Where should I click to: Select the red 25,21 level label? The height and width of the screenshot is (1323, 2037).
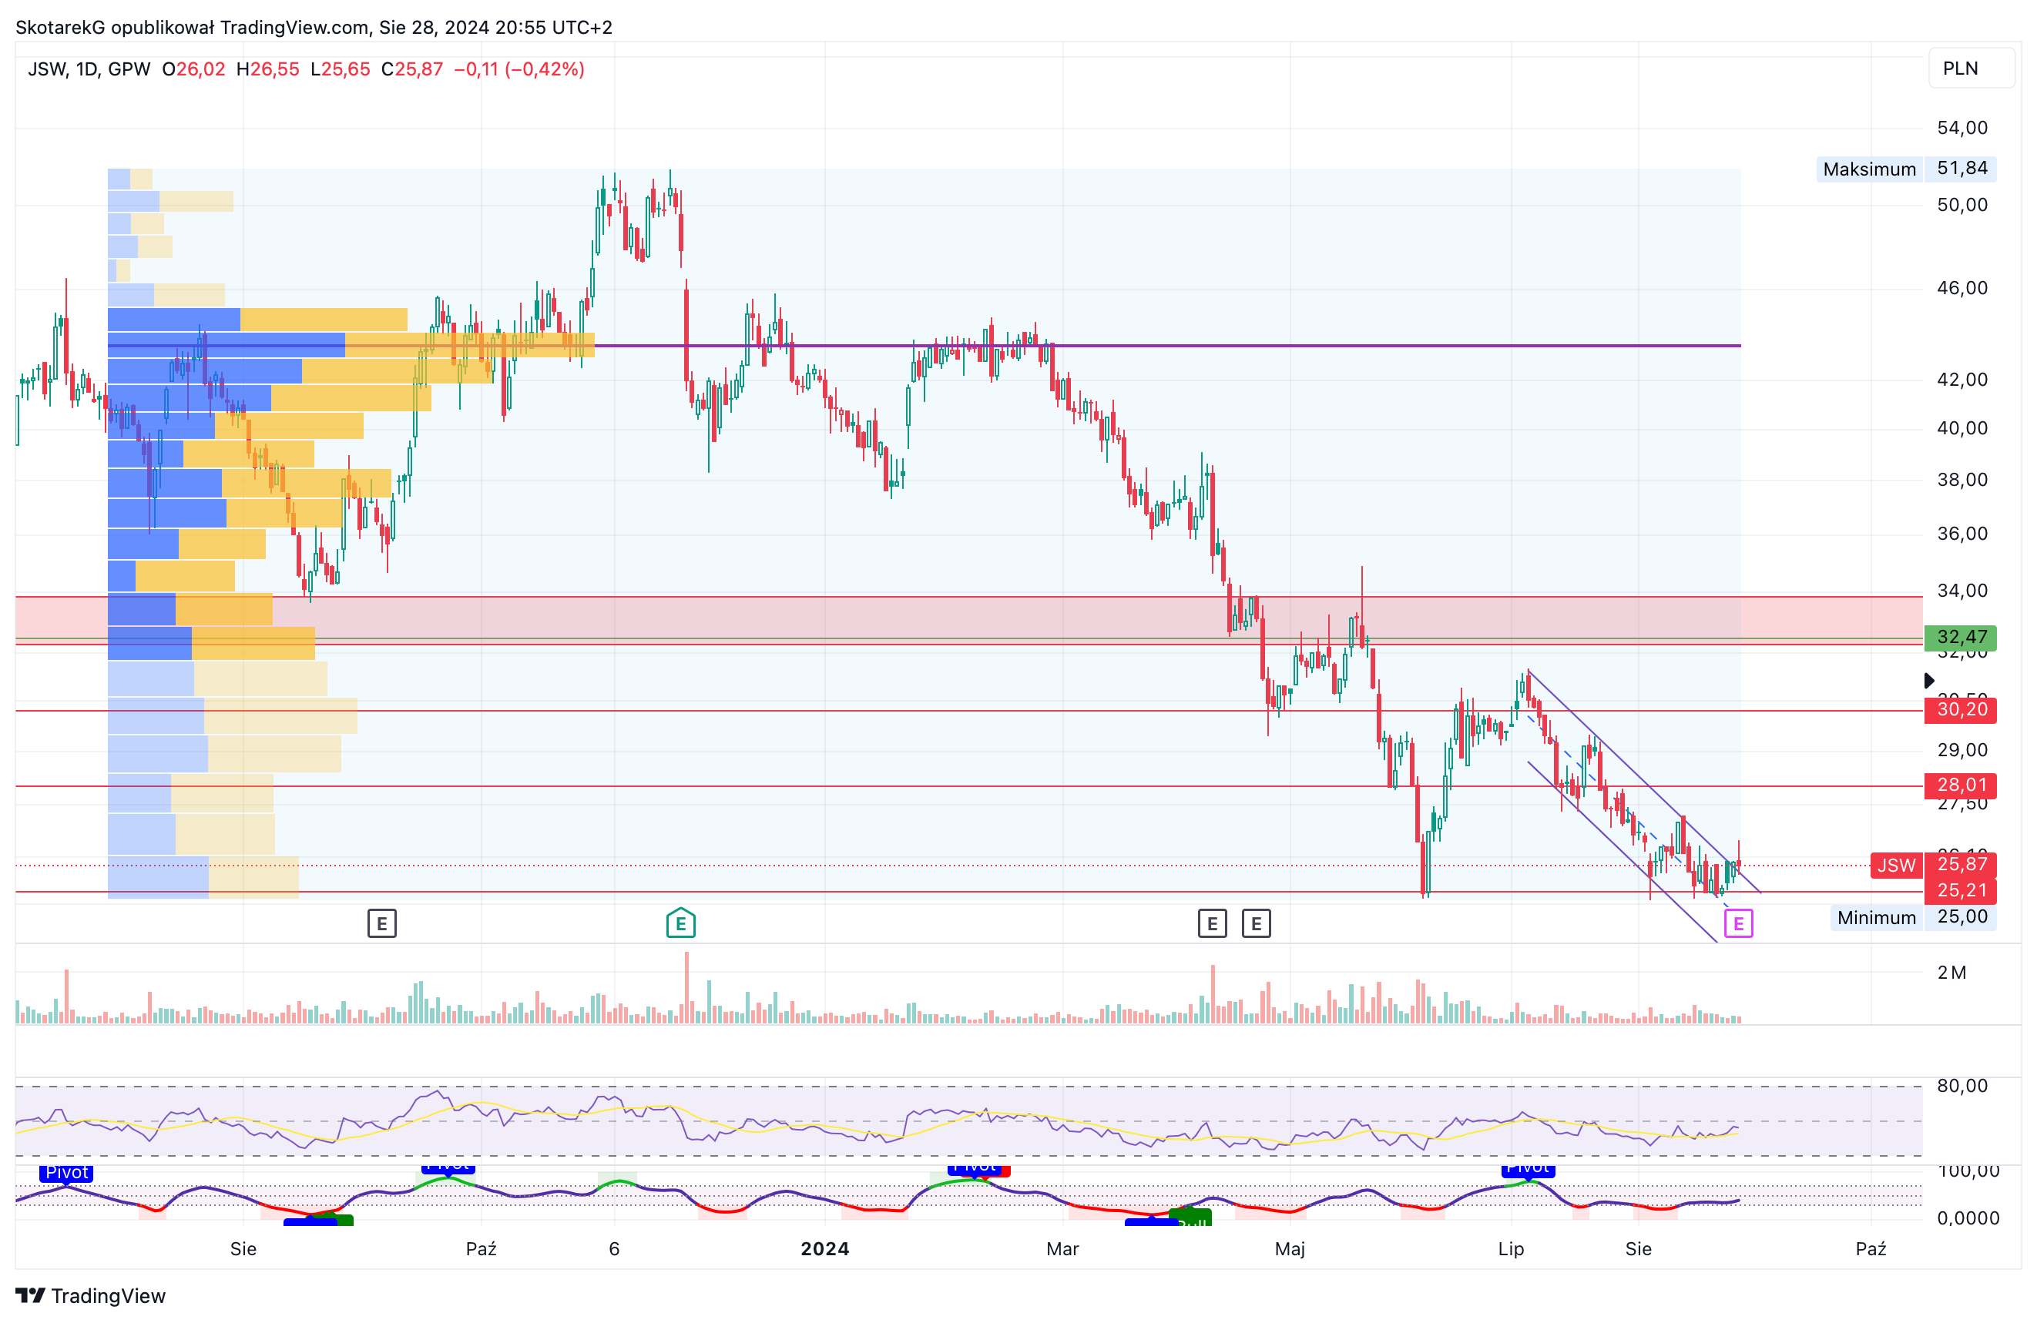click(x=1961, y=891)
